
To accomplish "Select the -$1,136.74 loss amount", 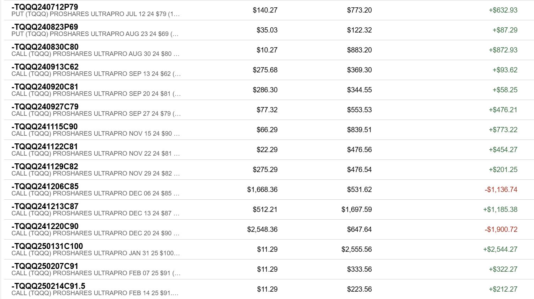I will point(501,190).
